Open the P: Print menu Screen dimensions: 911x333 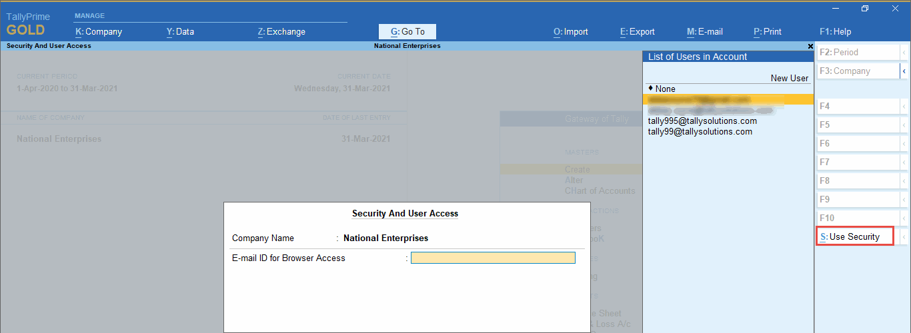768,31
